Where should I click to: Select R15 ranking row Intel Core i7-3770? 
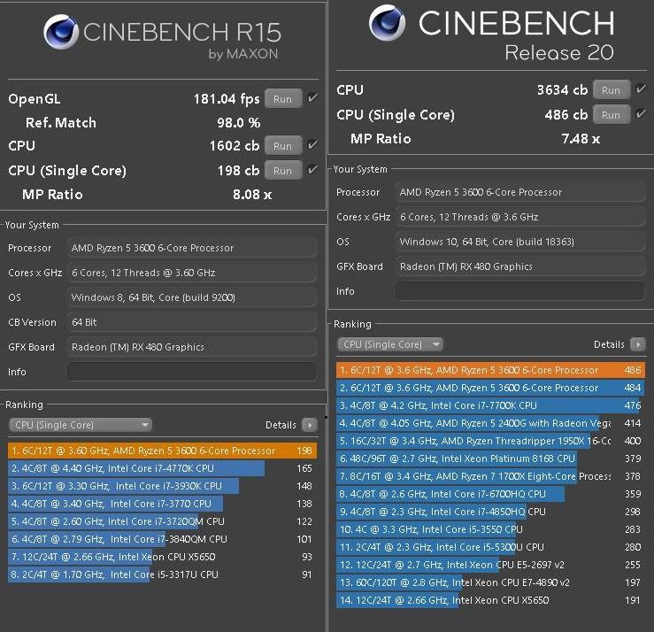coord(162,504)
